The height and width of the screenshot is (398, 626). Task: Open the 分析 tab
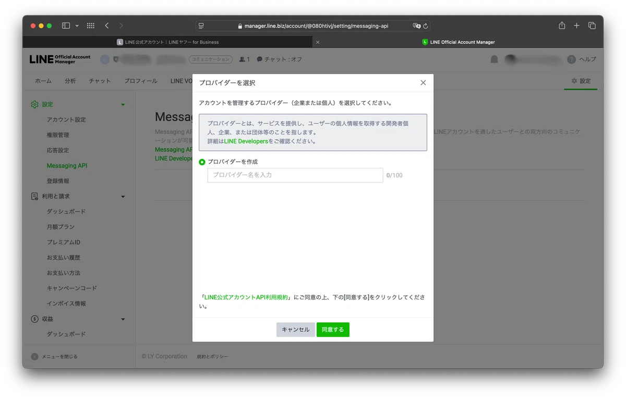(70, 81)
